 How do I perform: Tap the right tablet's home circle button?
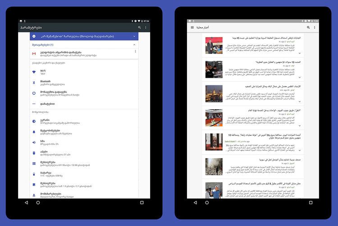click(x=207, y=203)
